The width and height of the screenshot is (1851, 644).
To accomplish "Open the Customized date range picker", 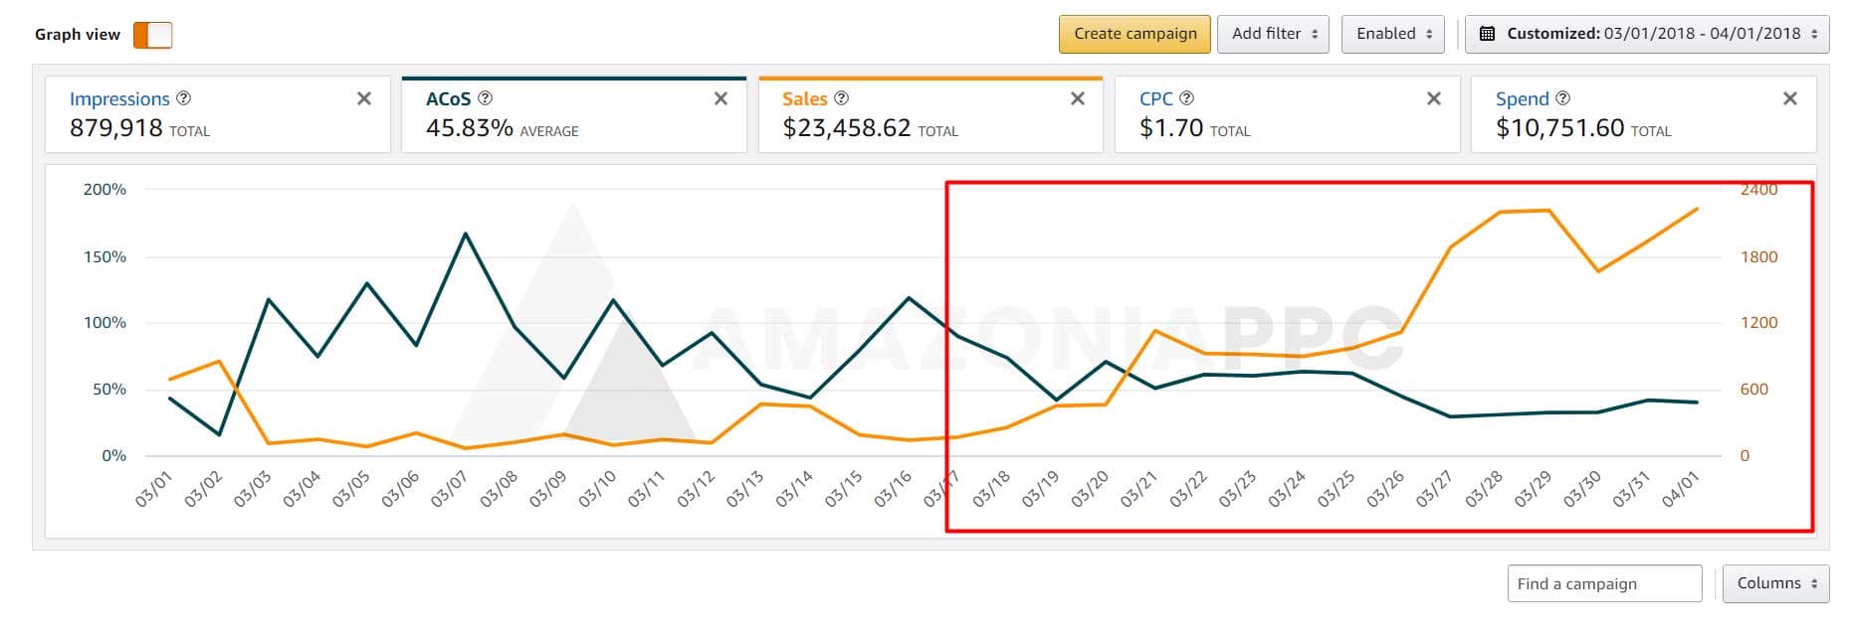I will click(x=1648, y=34).
